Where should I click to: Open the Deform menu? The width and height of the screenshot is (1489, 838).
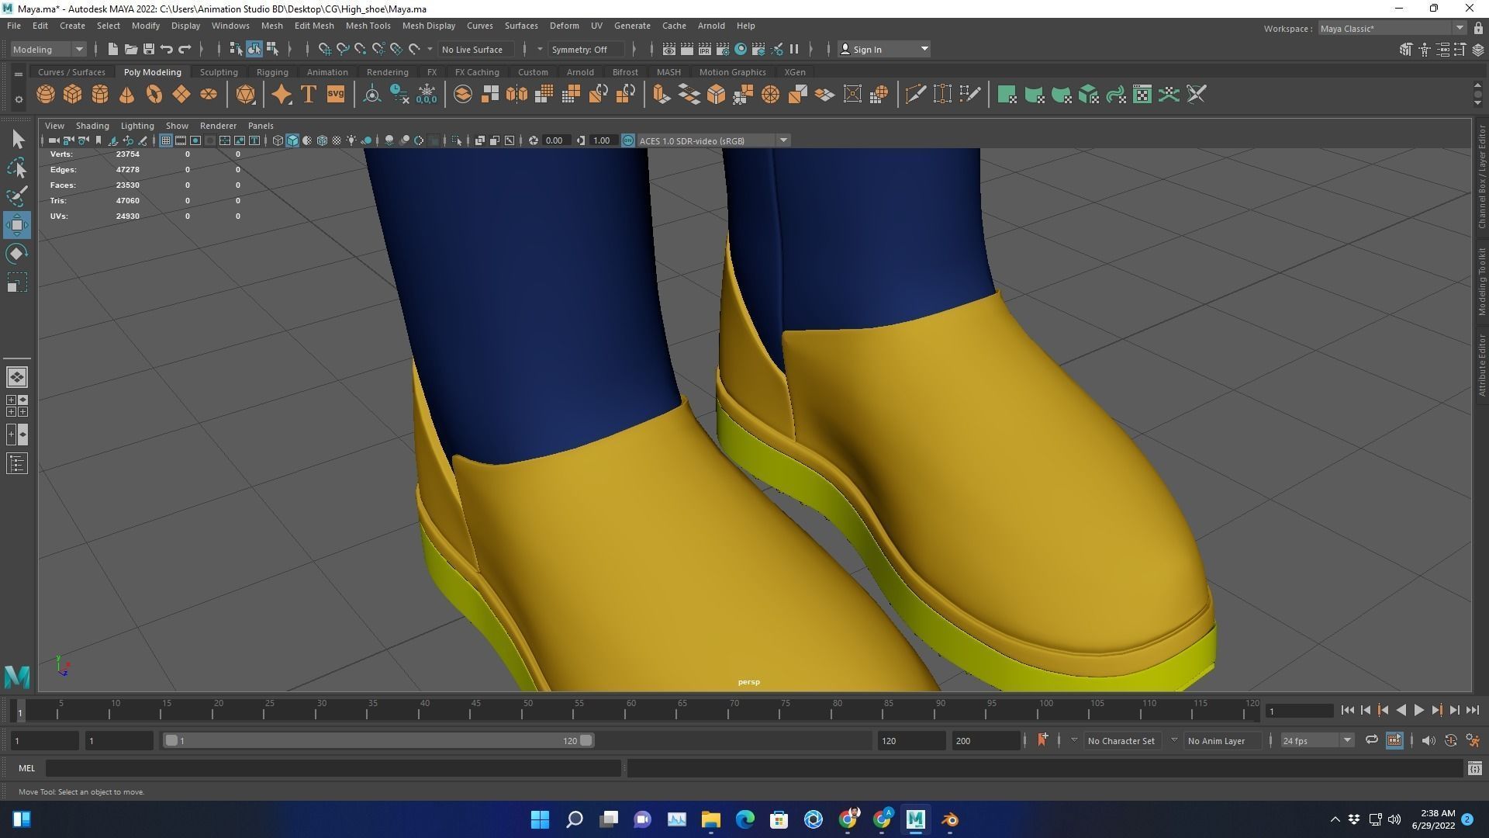click(x=564, y=26)
